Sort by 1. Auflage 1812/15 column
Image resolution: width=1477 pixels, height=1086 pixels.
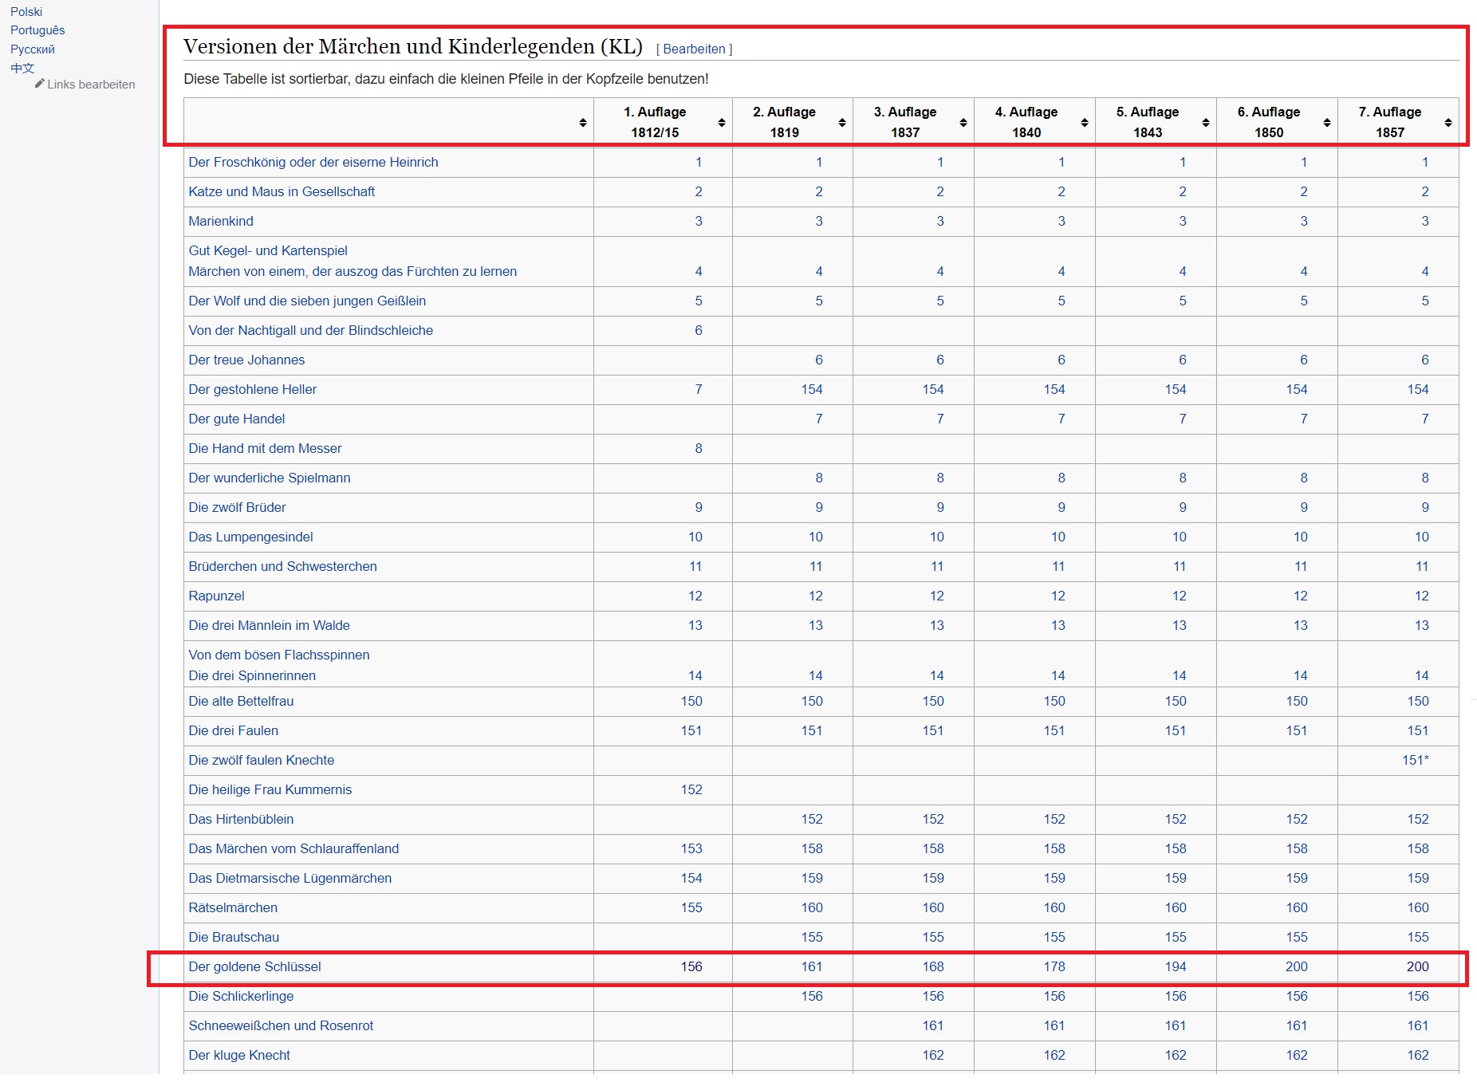722,122
